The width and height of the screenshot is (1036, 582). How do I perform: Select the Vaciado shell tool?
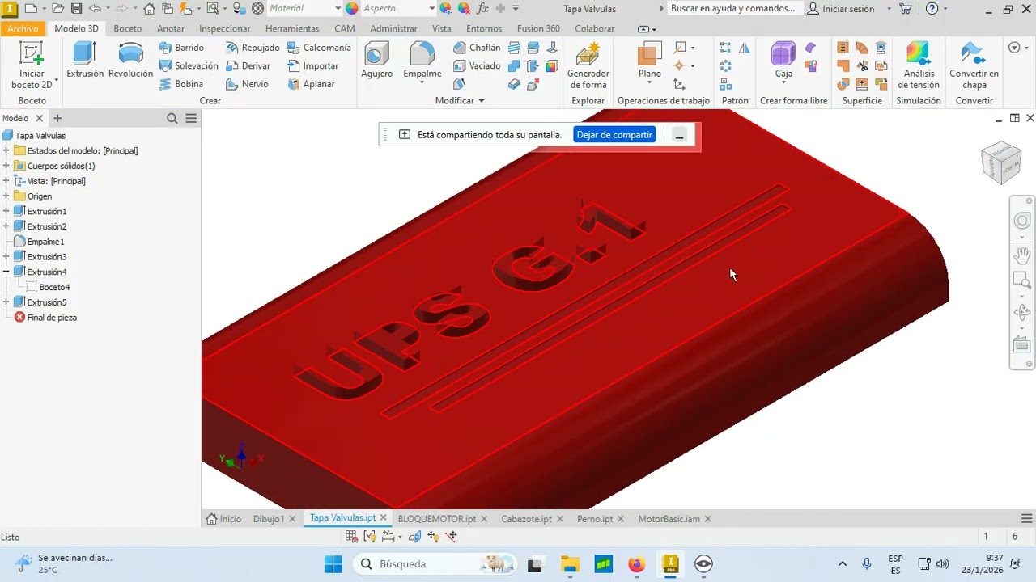(477, 65)
